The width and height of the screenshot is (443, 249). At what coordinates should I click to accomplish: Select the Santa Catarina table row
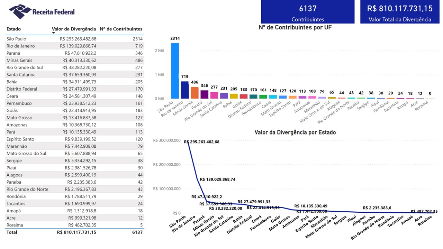coord(75,75)
